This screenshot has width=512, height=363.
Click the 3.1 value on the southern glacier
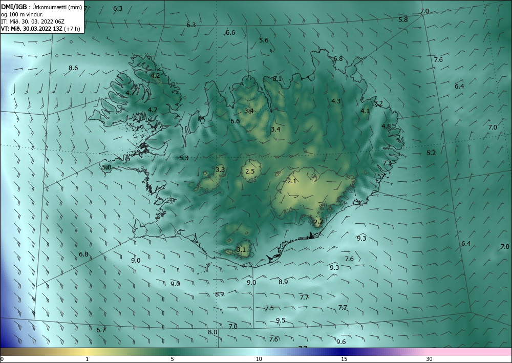(x=241, y=250)
